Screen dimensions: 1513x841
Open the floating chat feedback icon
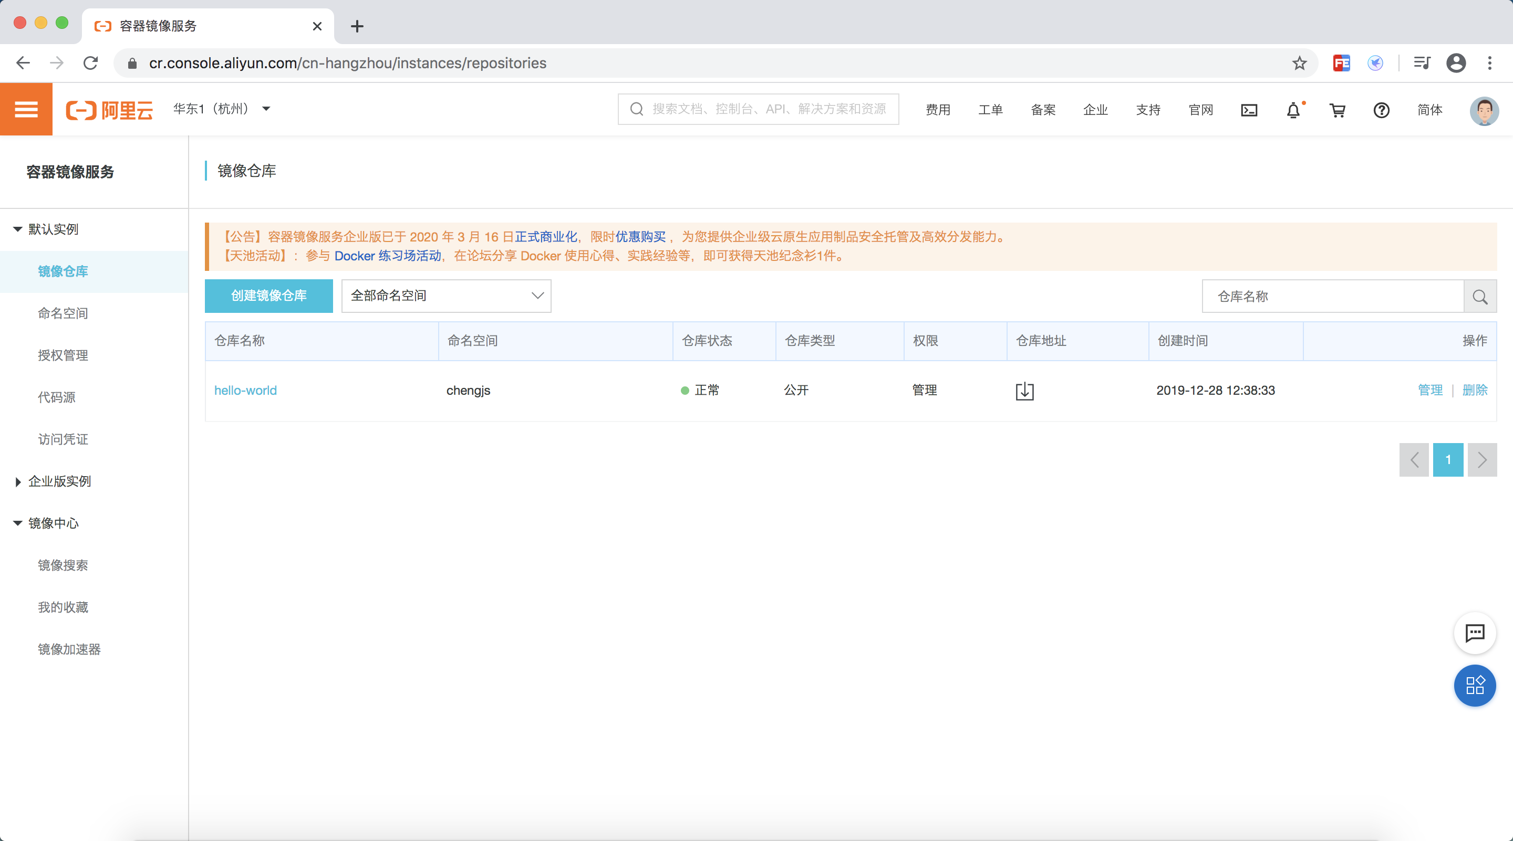(1474, 633)
